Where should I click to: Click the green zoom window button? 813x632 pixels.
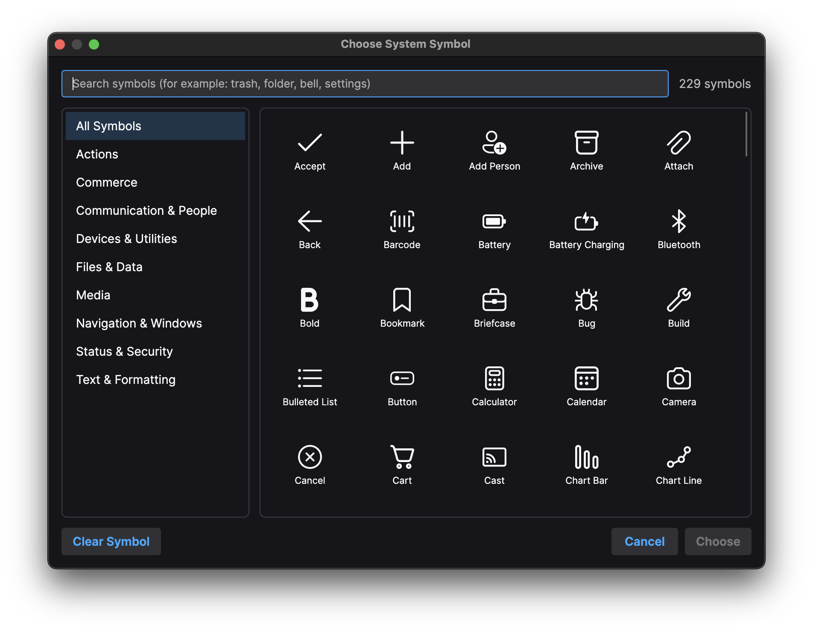[x=94, y=44]
